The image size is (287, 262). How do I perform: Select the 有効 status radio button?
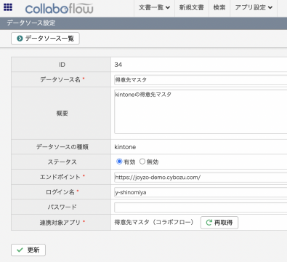[x=119, y=162]
